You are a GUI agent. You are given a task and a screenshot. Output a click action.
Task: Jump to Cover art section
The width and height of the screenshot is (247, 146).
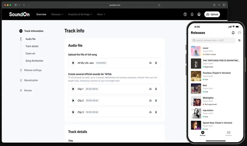[x=30, y=54]
